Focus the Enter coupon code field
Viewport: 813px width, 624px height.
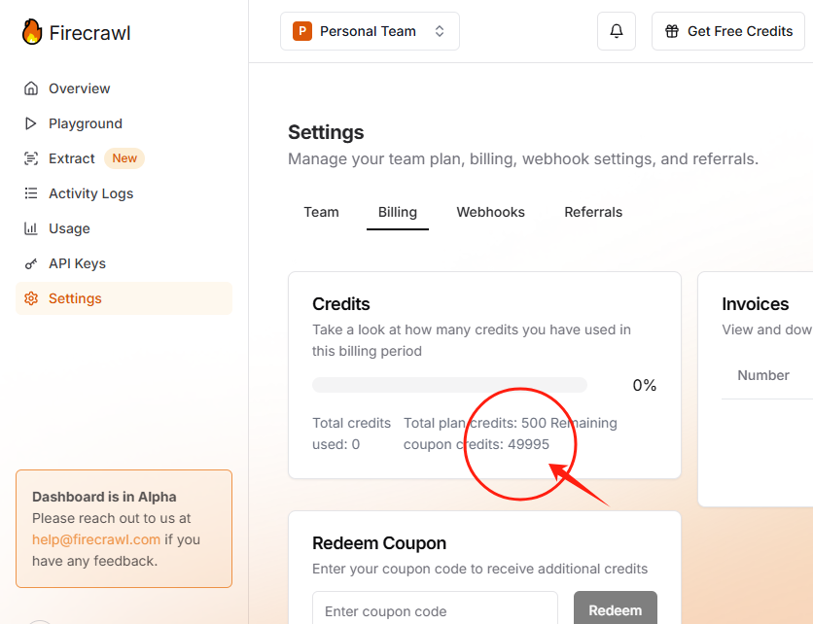tap(435, 609)
